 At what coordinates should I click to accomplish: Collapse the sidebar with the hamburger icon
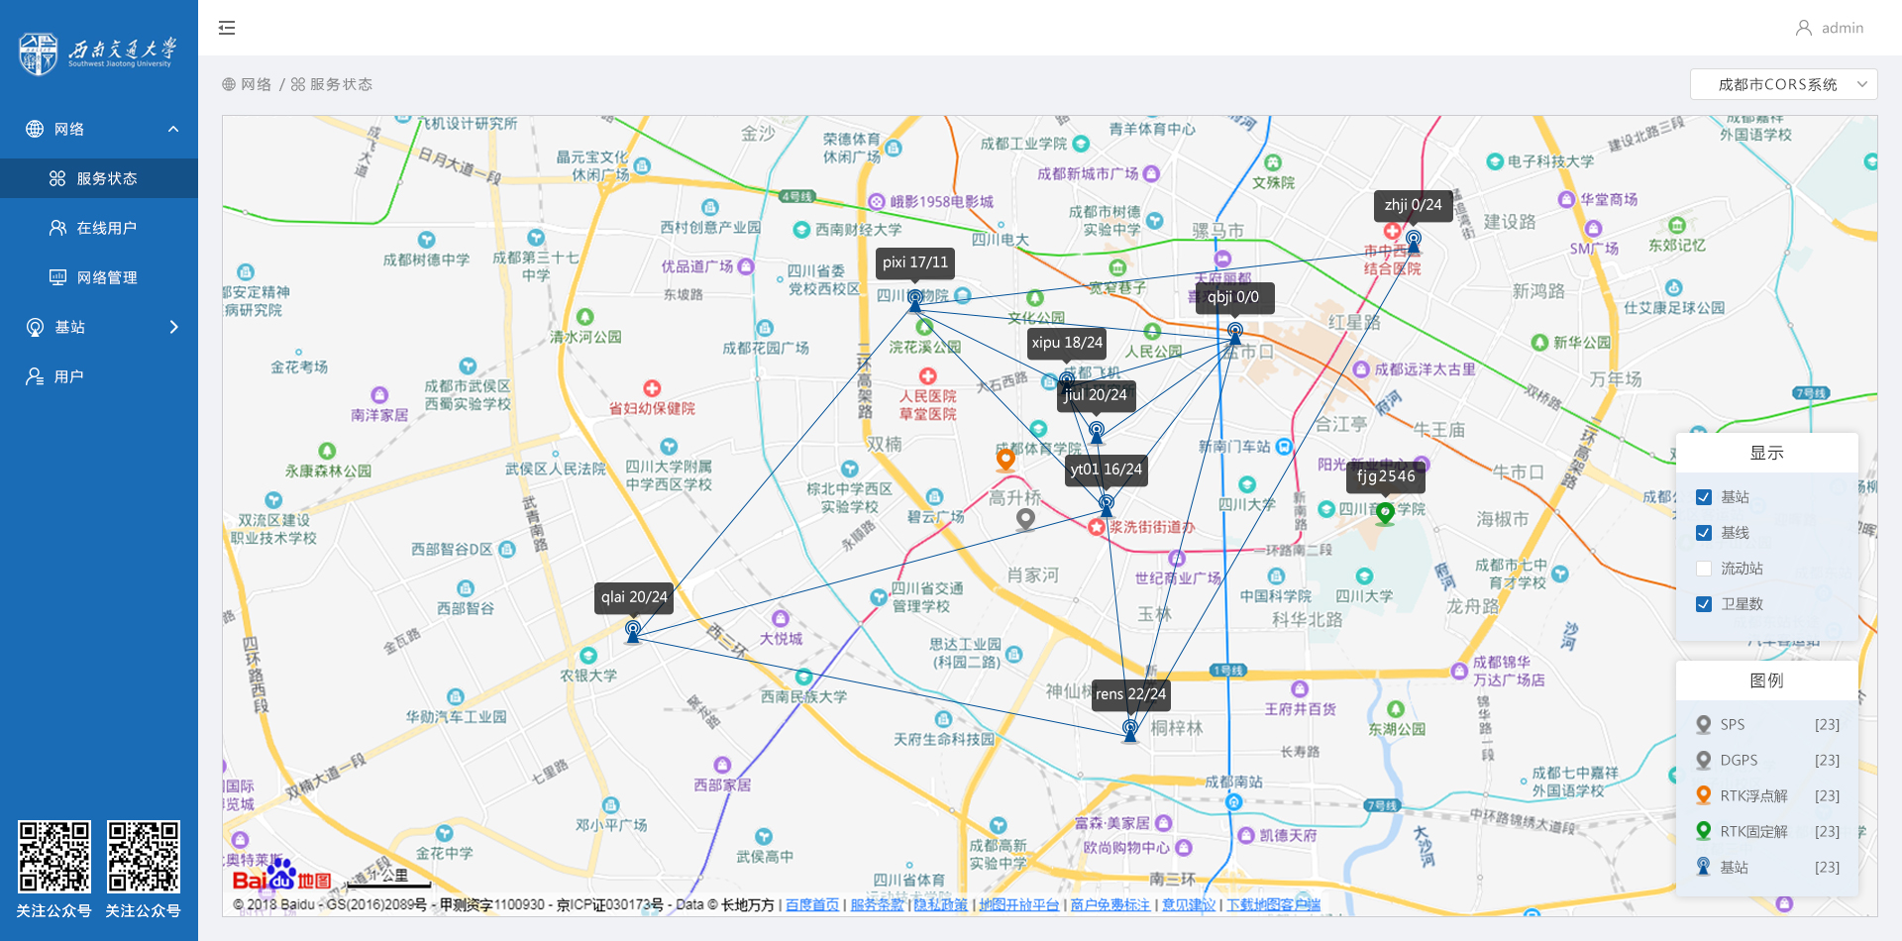227,28
